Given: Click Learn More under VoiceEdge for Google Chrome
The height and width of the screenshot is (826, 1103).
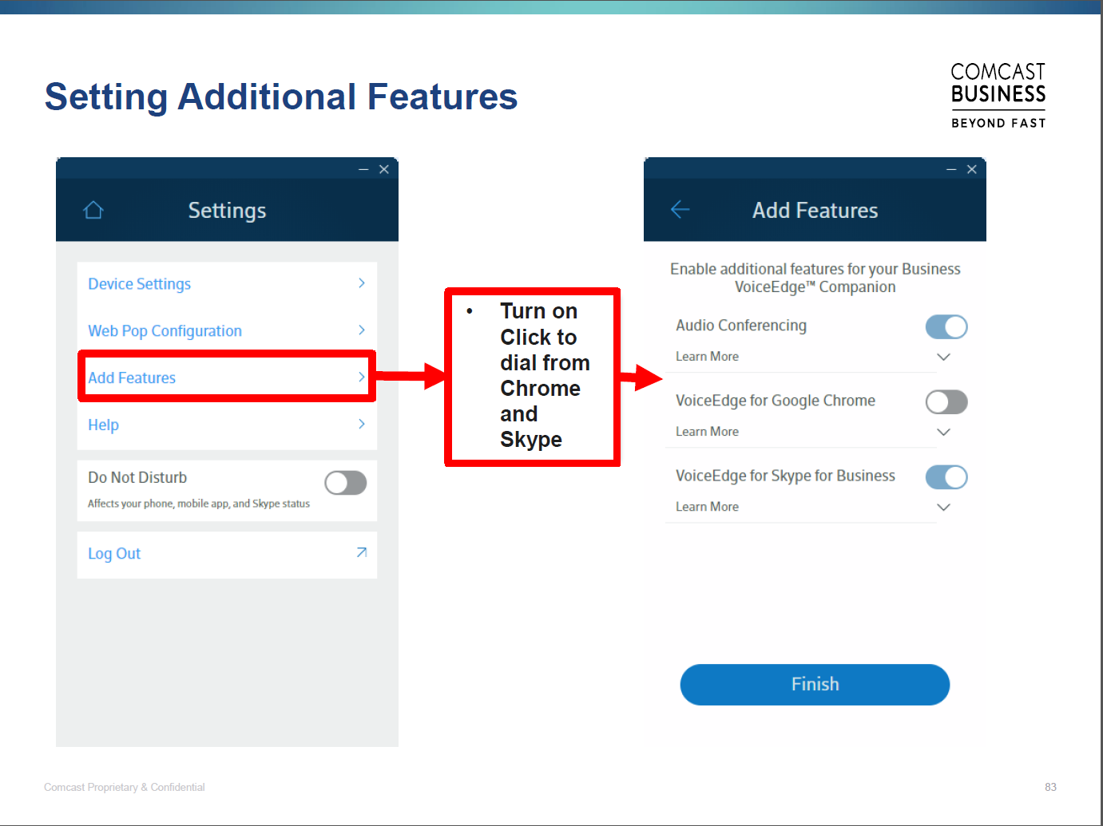Looking at the screenshot, I should coord(707,432).
